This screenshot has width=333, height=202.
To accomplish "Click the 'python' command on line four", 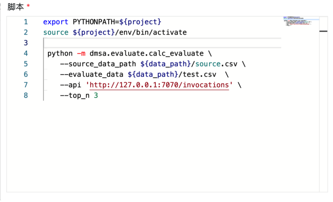I will point(60,53).
